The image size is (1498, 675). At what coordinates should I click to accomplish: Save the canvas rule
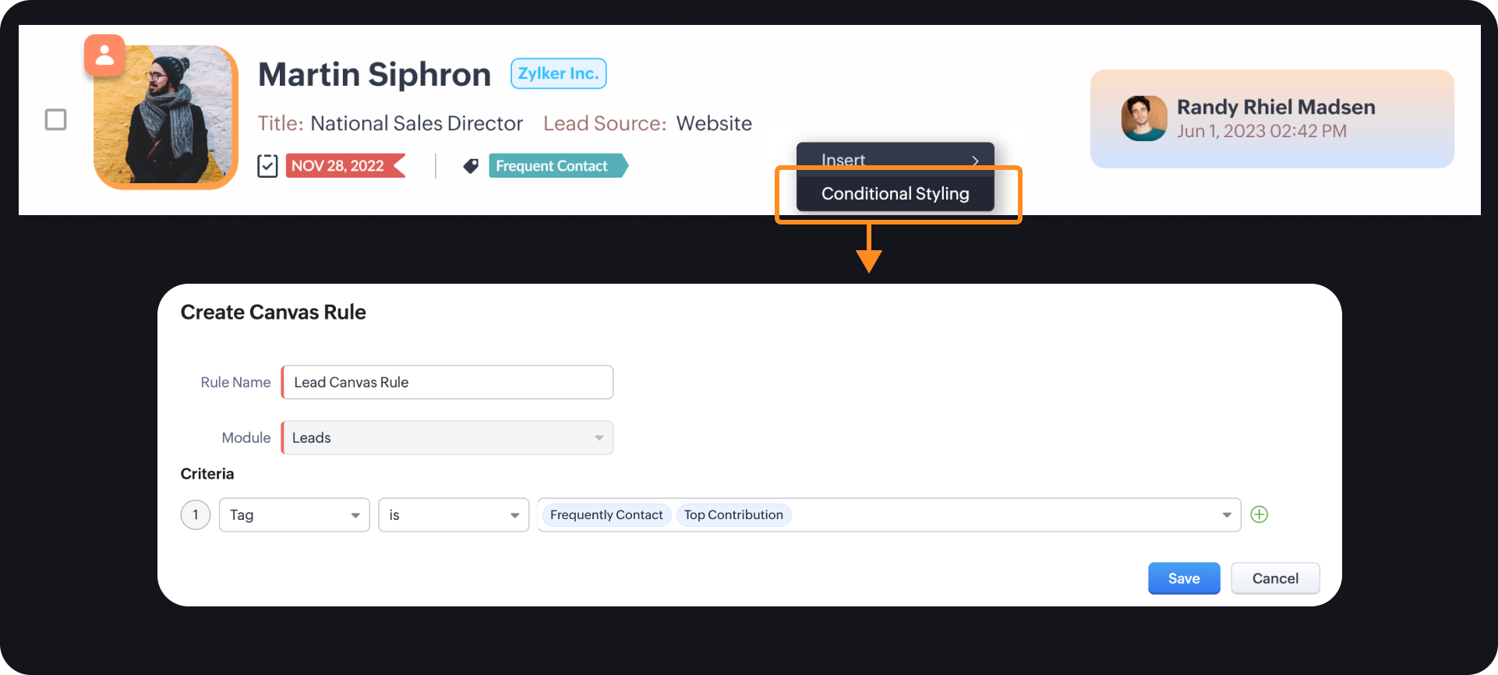(1183, 578)
